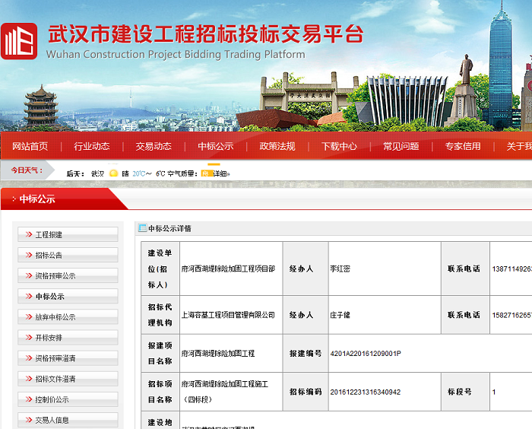Screen dimensions: 532x429
Task: Select 政策法规 in the top navigation
Action: tap(277, 146)
